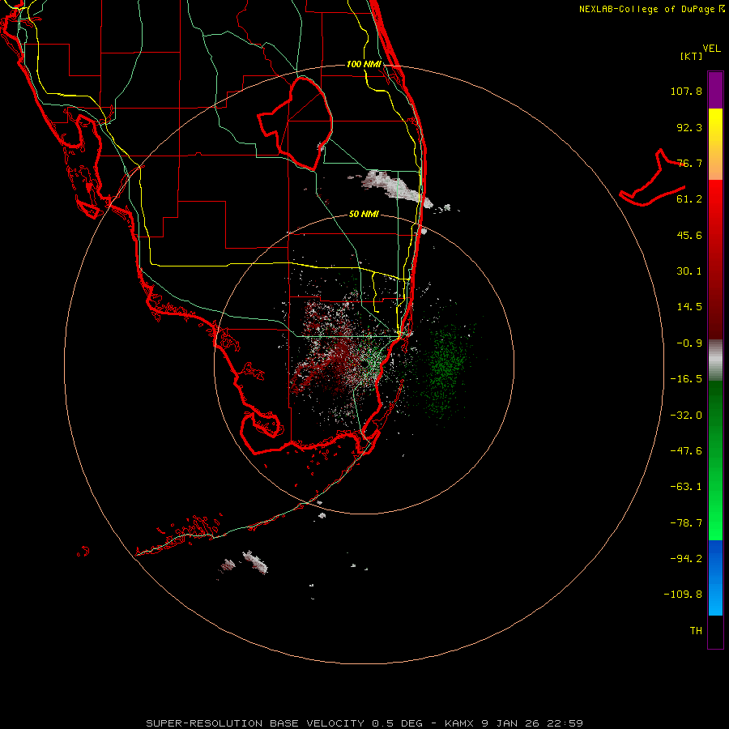Click the -94.2 velocity scale value
This screenshot has width=729, height=729.
[x=686, y=559]
